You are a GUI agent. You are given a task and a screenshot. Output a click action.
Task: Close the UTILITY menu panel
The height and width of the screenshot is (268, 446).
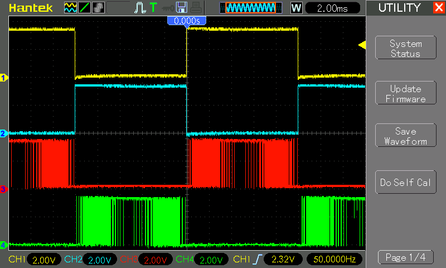click(438, 8)
